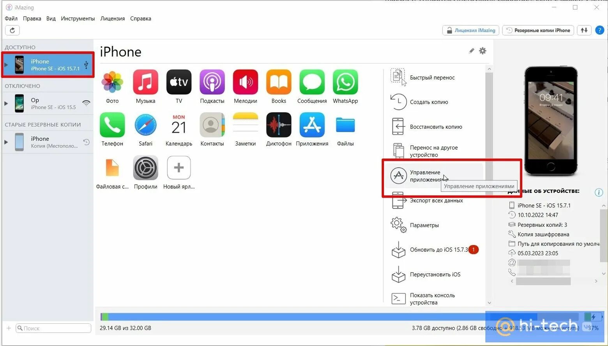Click the Лицензия iMazing button
Viewport: 608px width, 346px height.
(471, 30)
